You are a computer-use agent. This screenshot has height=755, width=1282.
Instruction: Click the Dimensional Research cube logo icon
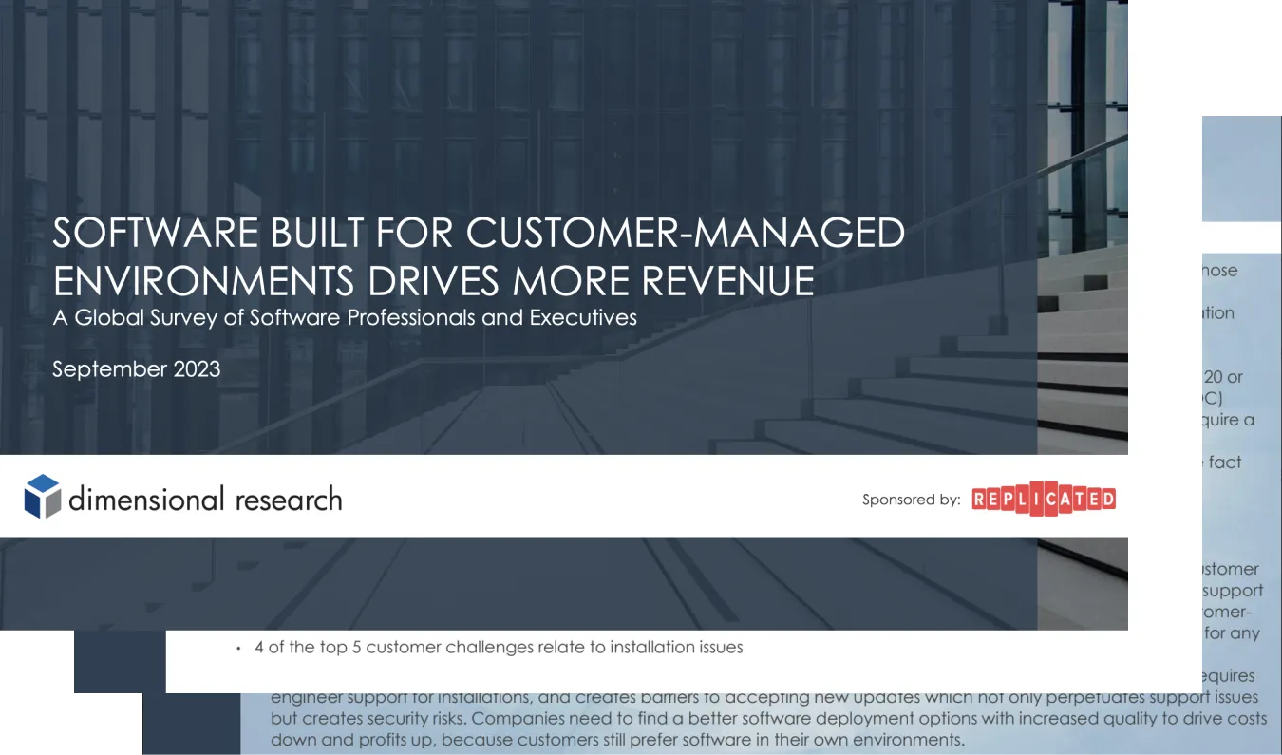43,496
